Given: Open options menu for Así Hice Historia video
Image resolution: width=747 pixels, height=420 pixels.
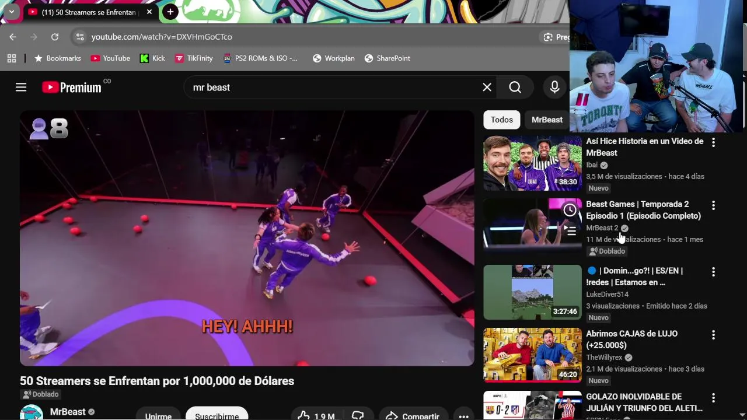Looking at the screenshot, I should (713, 142).
